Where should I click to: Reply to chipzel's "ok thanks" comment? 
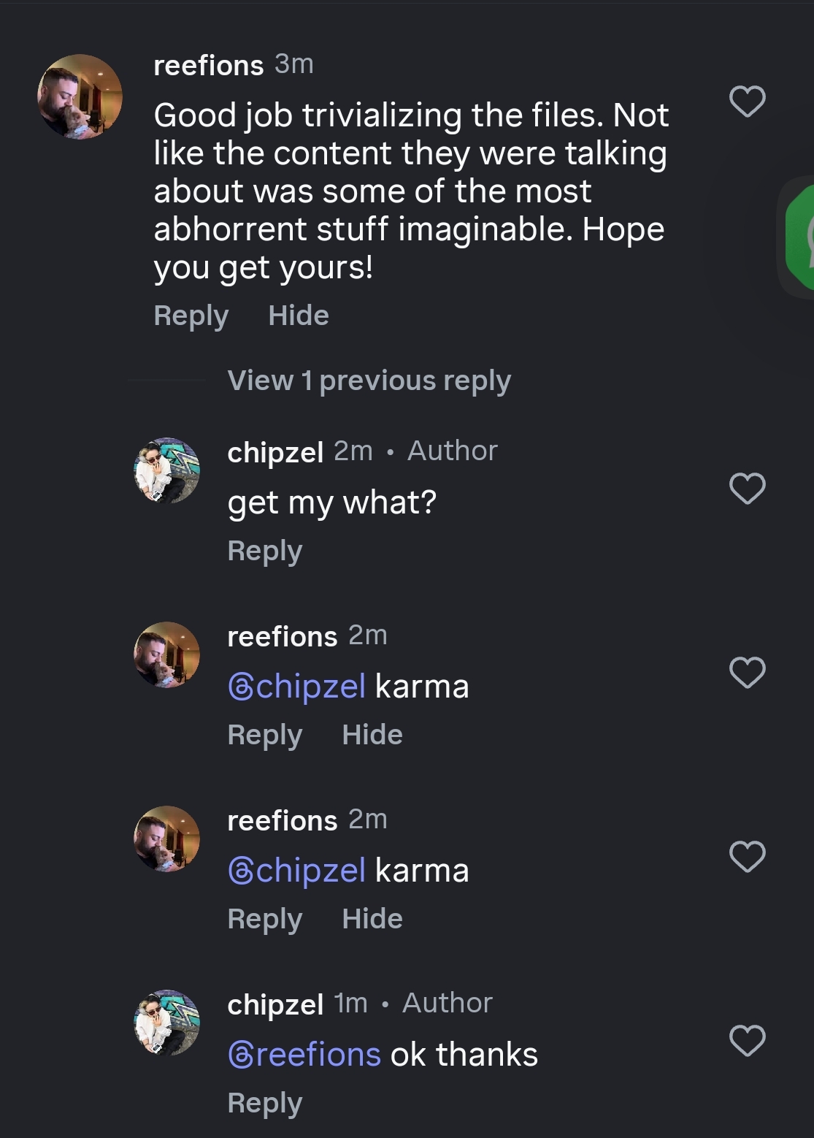point(264,1103)
